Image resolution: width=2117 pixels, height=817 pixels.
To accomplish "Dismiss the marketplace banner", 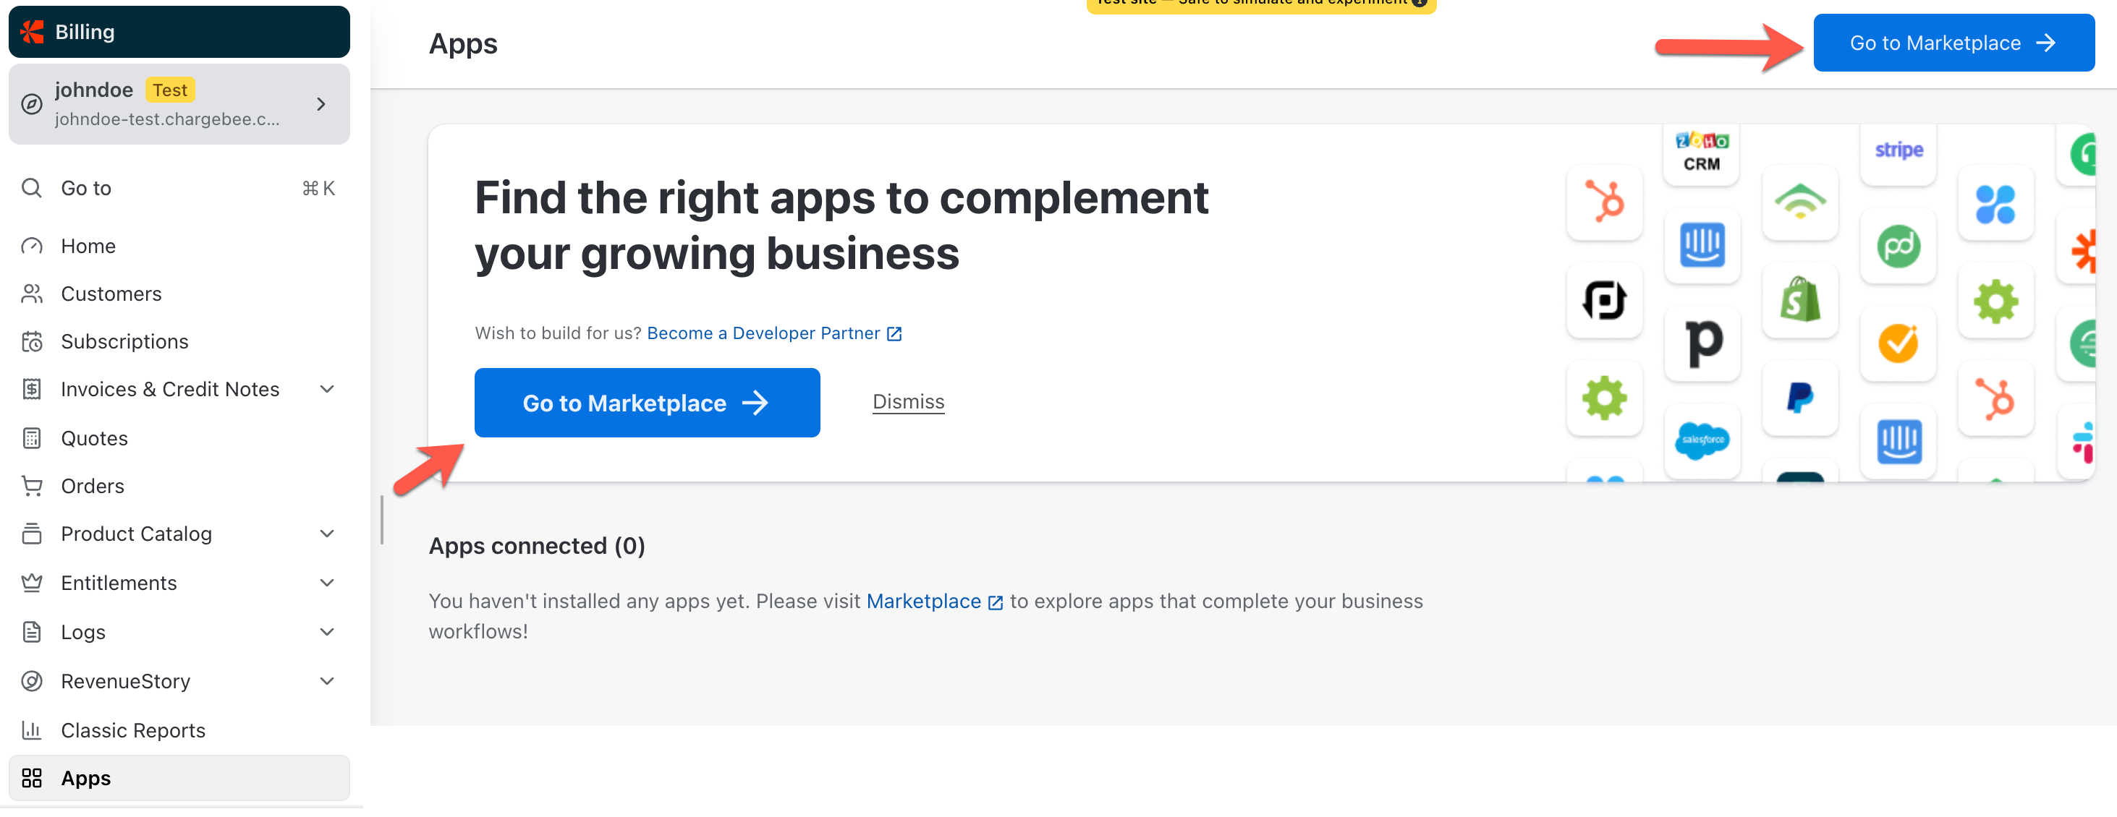I will point(908,401).
